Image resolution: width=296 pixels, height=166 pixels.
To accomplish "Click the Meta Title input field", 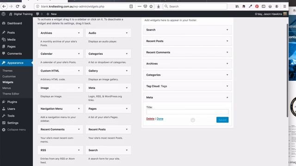I will pyautogui.click(x=187, y=112).
